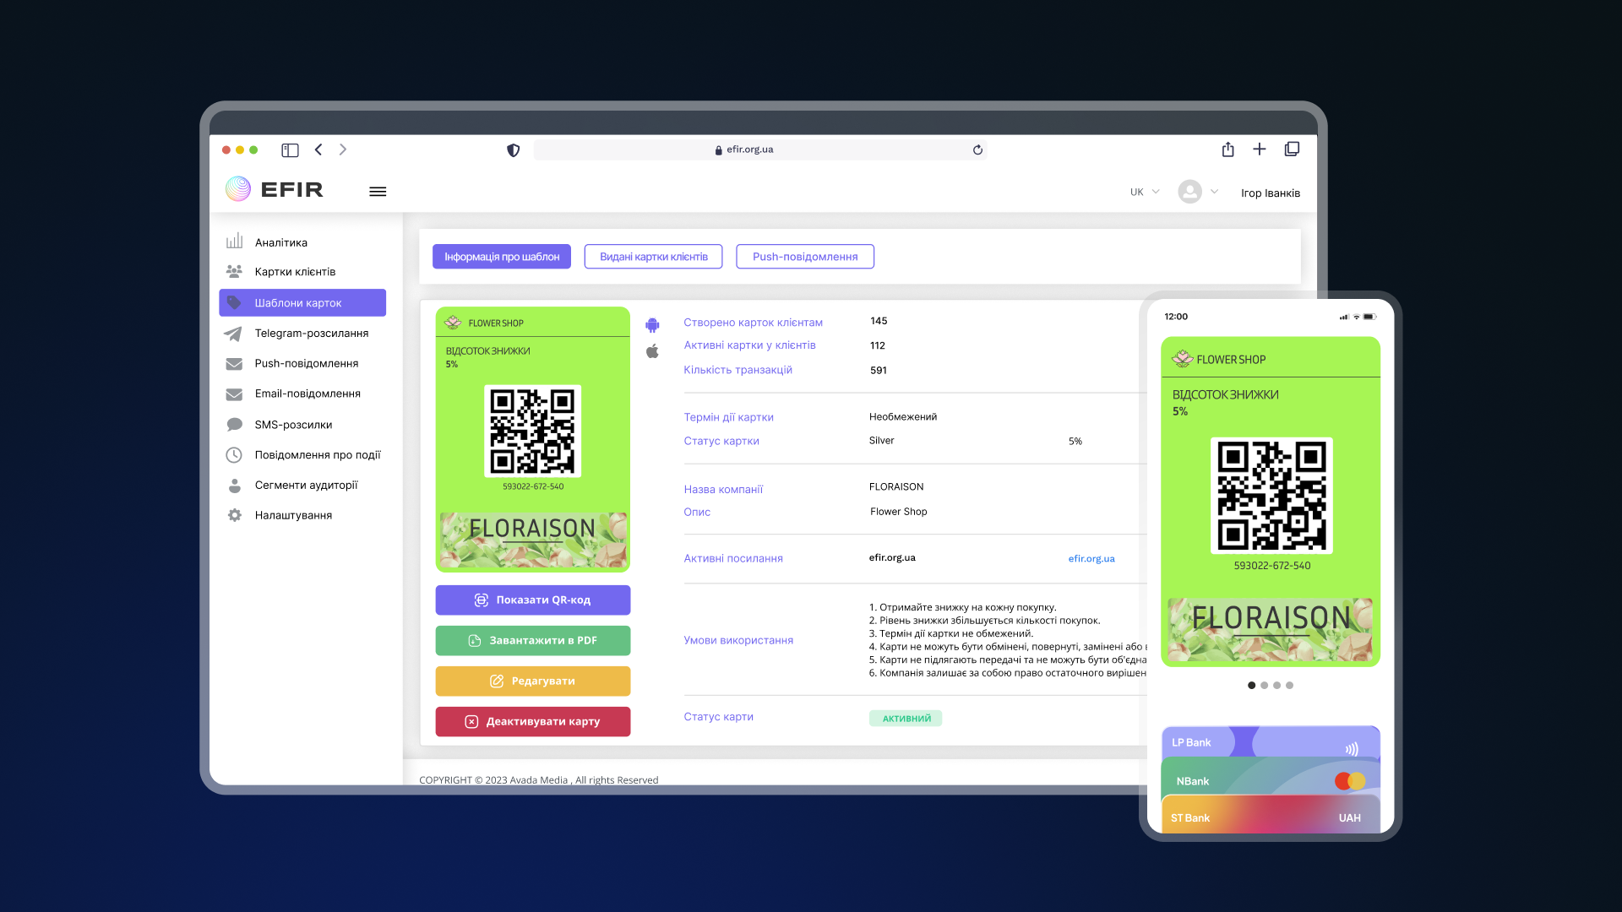Image resolution: width=1622 pixels, height=912 pixels.
Task: Click the EFIR logo
Action: (x=275, y=189)
